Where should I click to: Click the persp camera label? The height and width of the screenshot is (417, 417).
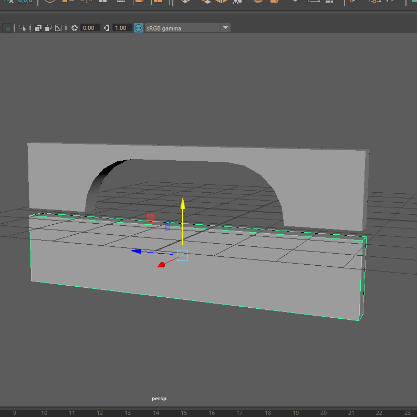point(159,399)
